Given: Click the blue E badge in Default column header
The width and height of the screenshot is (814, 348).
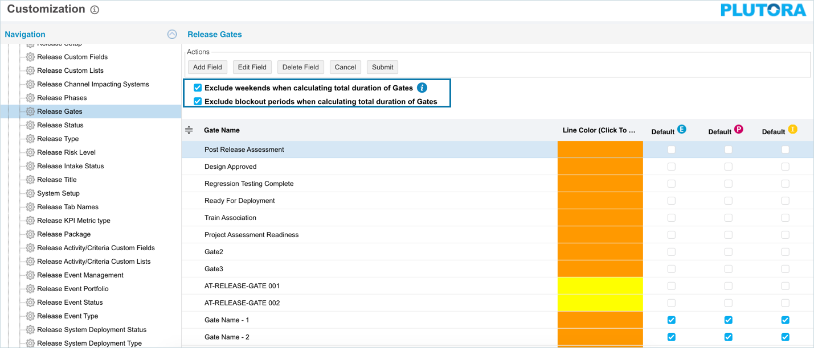Looking at the screenshot, I should pyautogui.click(x=681, y=130).
